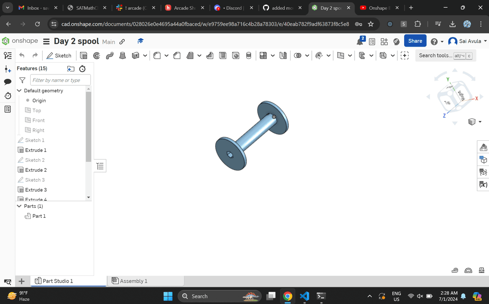Collapse the Default geometry group
The image size is (489, 304).
19,90
